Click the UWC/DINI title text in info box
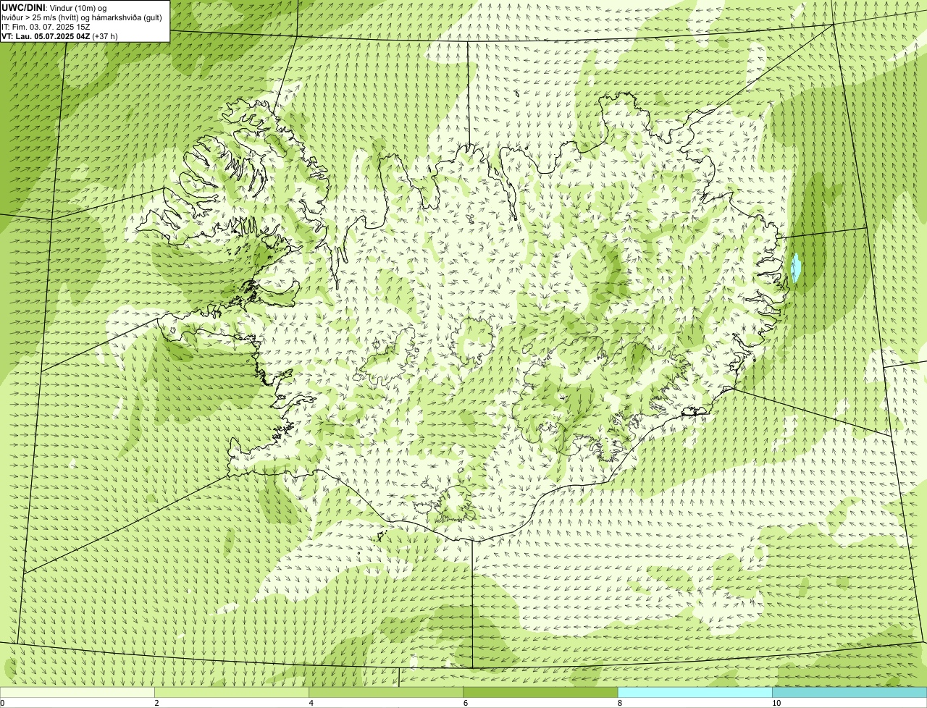 pos(23,7)
